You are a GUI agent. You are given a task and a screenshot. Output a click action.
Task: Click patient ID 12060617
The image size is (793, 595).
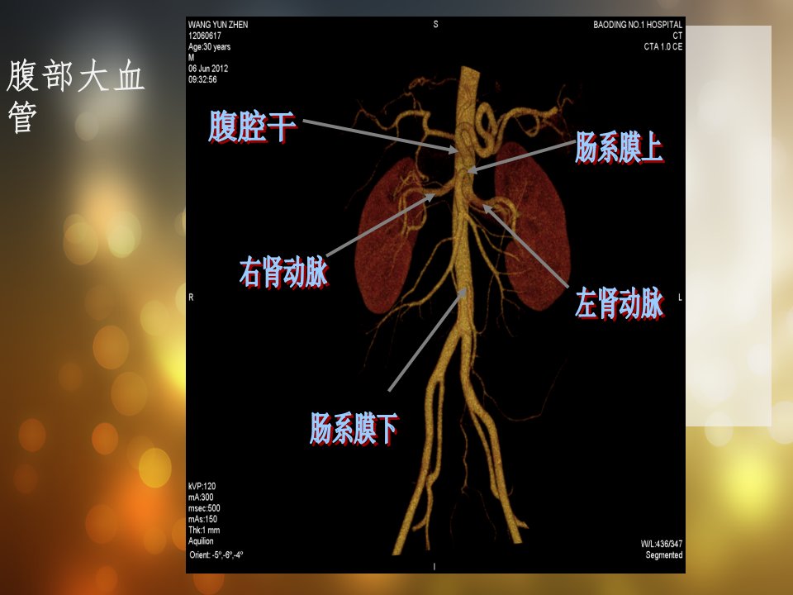tap(204, 36)
